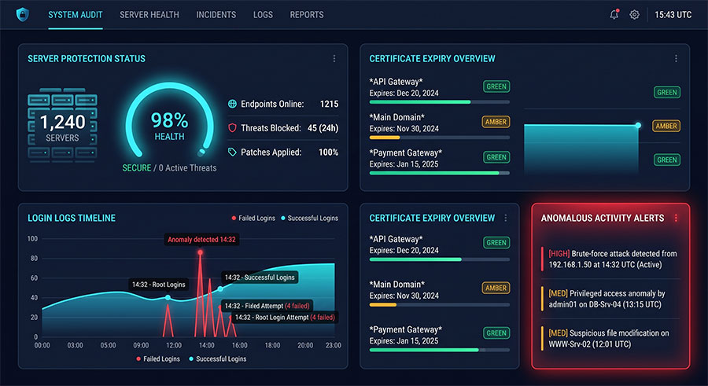Click the Patches Applied tag icon

click(x=232, y=153)
